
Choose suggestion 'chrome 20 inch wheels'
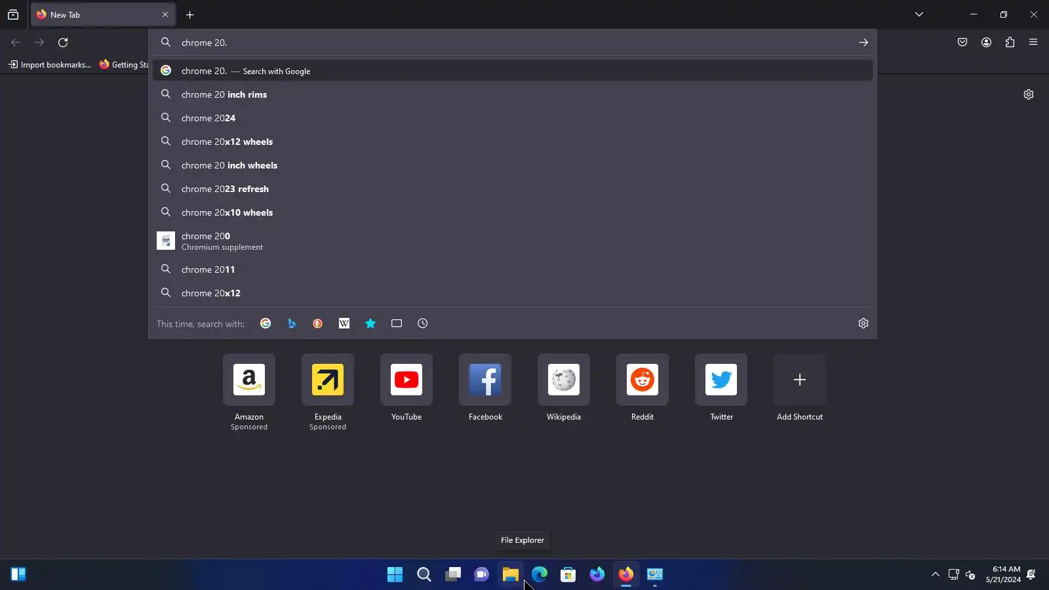(513, 165)
